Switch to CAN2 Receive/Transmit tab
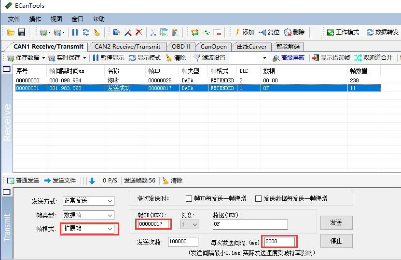Viewport: 401px width, 260px height. (127, 47)
